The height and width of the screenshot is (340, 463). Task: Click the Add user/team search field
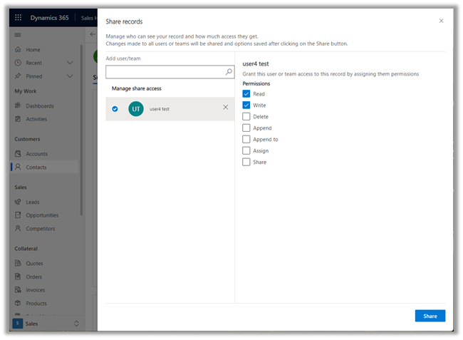tap(165, 72)
